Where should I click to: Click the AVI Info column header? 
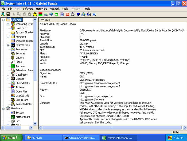point(59,20)
